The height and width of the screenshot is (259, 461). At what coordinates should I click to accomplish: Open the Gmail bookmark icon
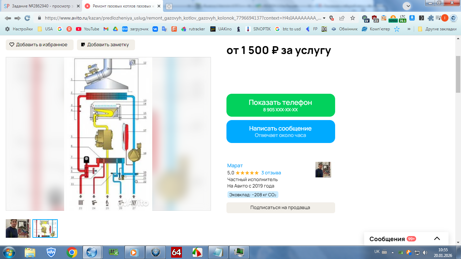pos(106,29)
